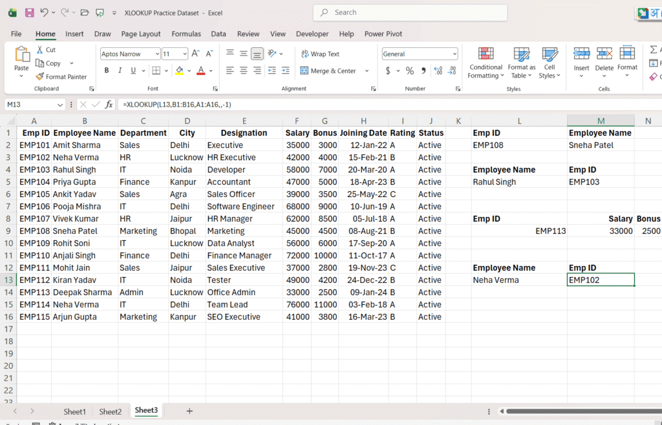Increase font size with the large A icon

[195, 54]
